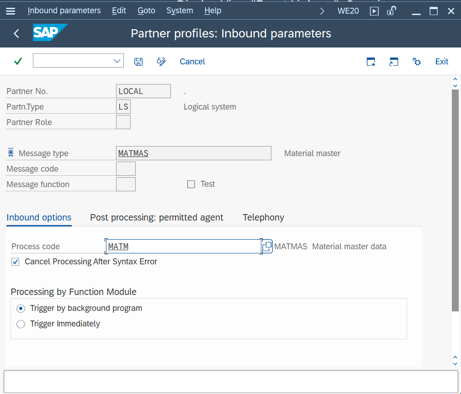
Task: Select Trigger Immediately radio option
Action: pyautogui.click(x=21, y=324)
